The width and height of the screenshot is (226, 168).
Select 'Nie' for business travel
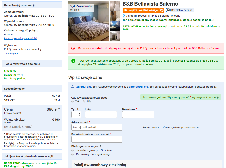[84, 101]
